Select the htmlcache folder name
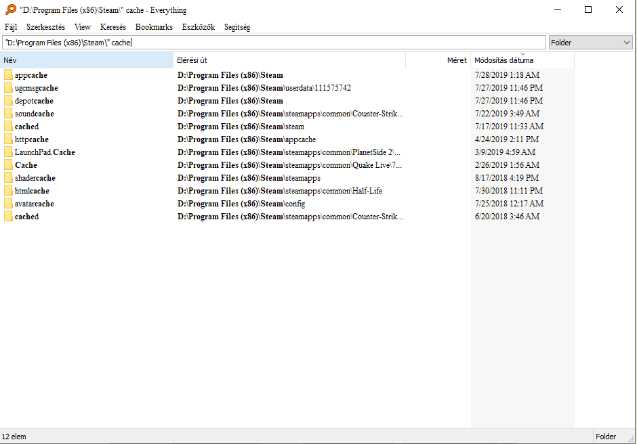Viewport: 637px width, 444px height. click(x=32, y=191)
